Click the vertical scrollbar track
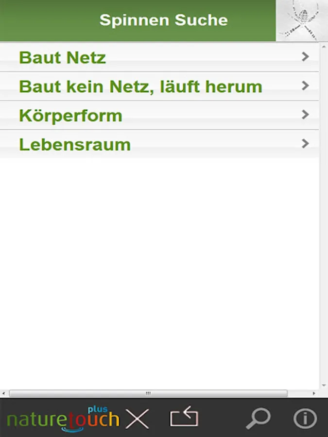 click(x=323, y=218)
